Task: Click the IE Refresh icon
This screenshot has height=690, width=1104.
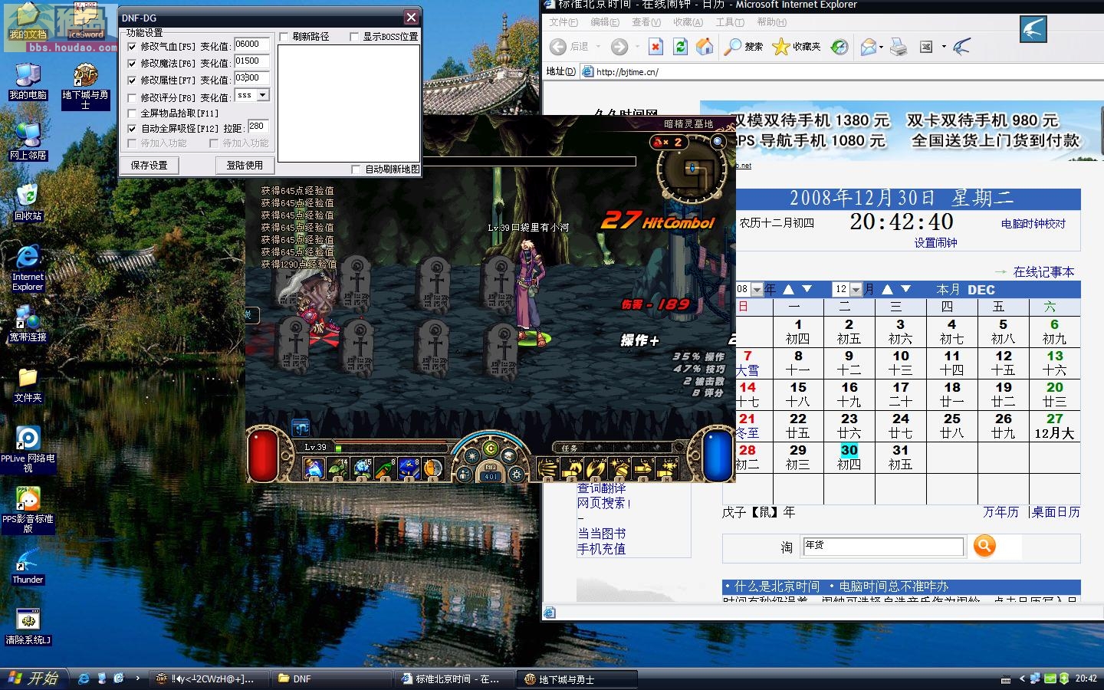Action: (680, 47)
